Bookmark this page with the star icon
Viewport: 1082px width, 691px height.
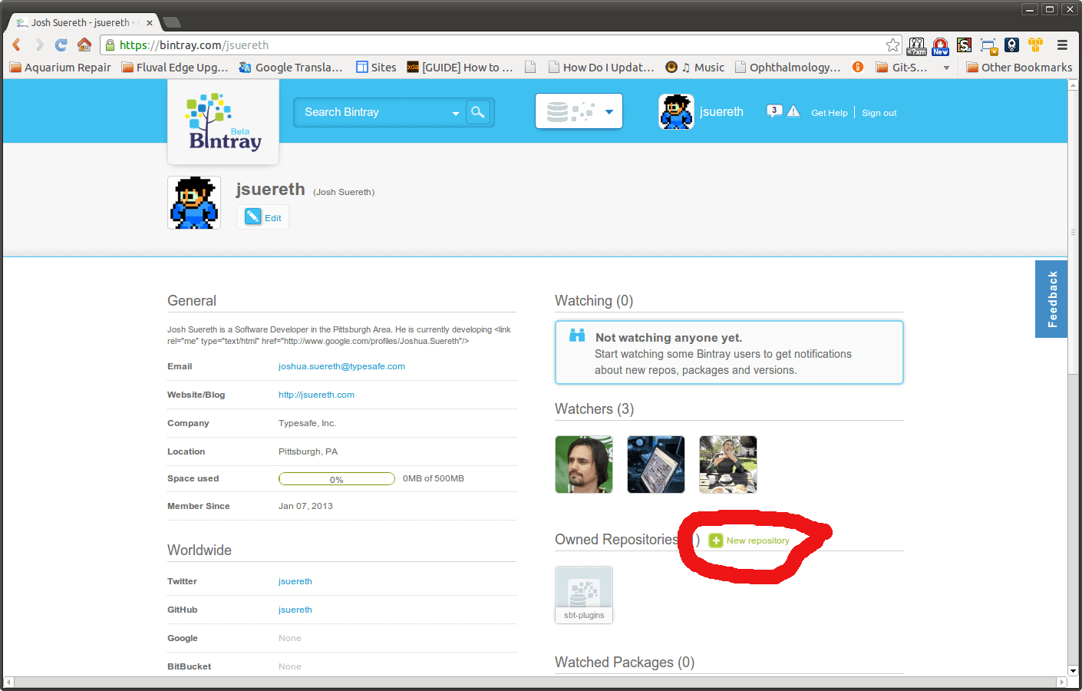pyautogui.click(x=892, y=45)
